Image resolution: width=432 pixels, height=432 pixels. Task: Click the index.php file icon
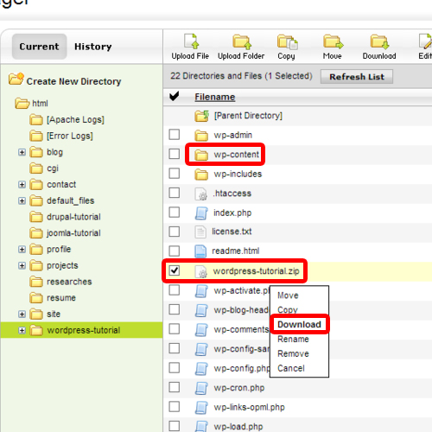(201, 213)
